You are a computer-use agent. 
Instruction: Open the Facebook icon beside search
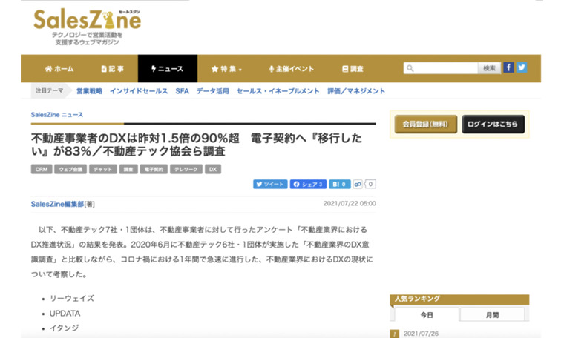(x=508, y=67)
